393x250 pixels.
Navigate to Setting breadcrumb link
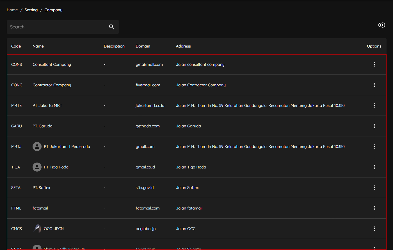pyautogui.click(x=31, y=10)
